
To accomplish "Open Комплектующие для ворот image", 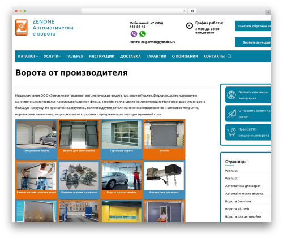I will 79,176.
